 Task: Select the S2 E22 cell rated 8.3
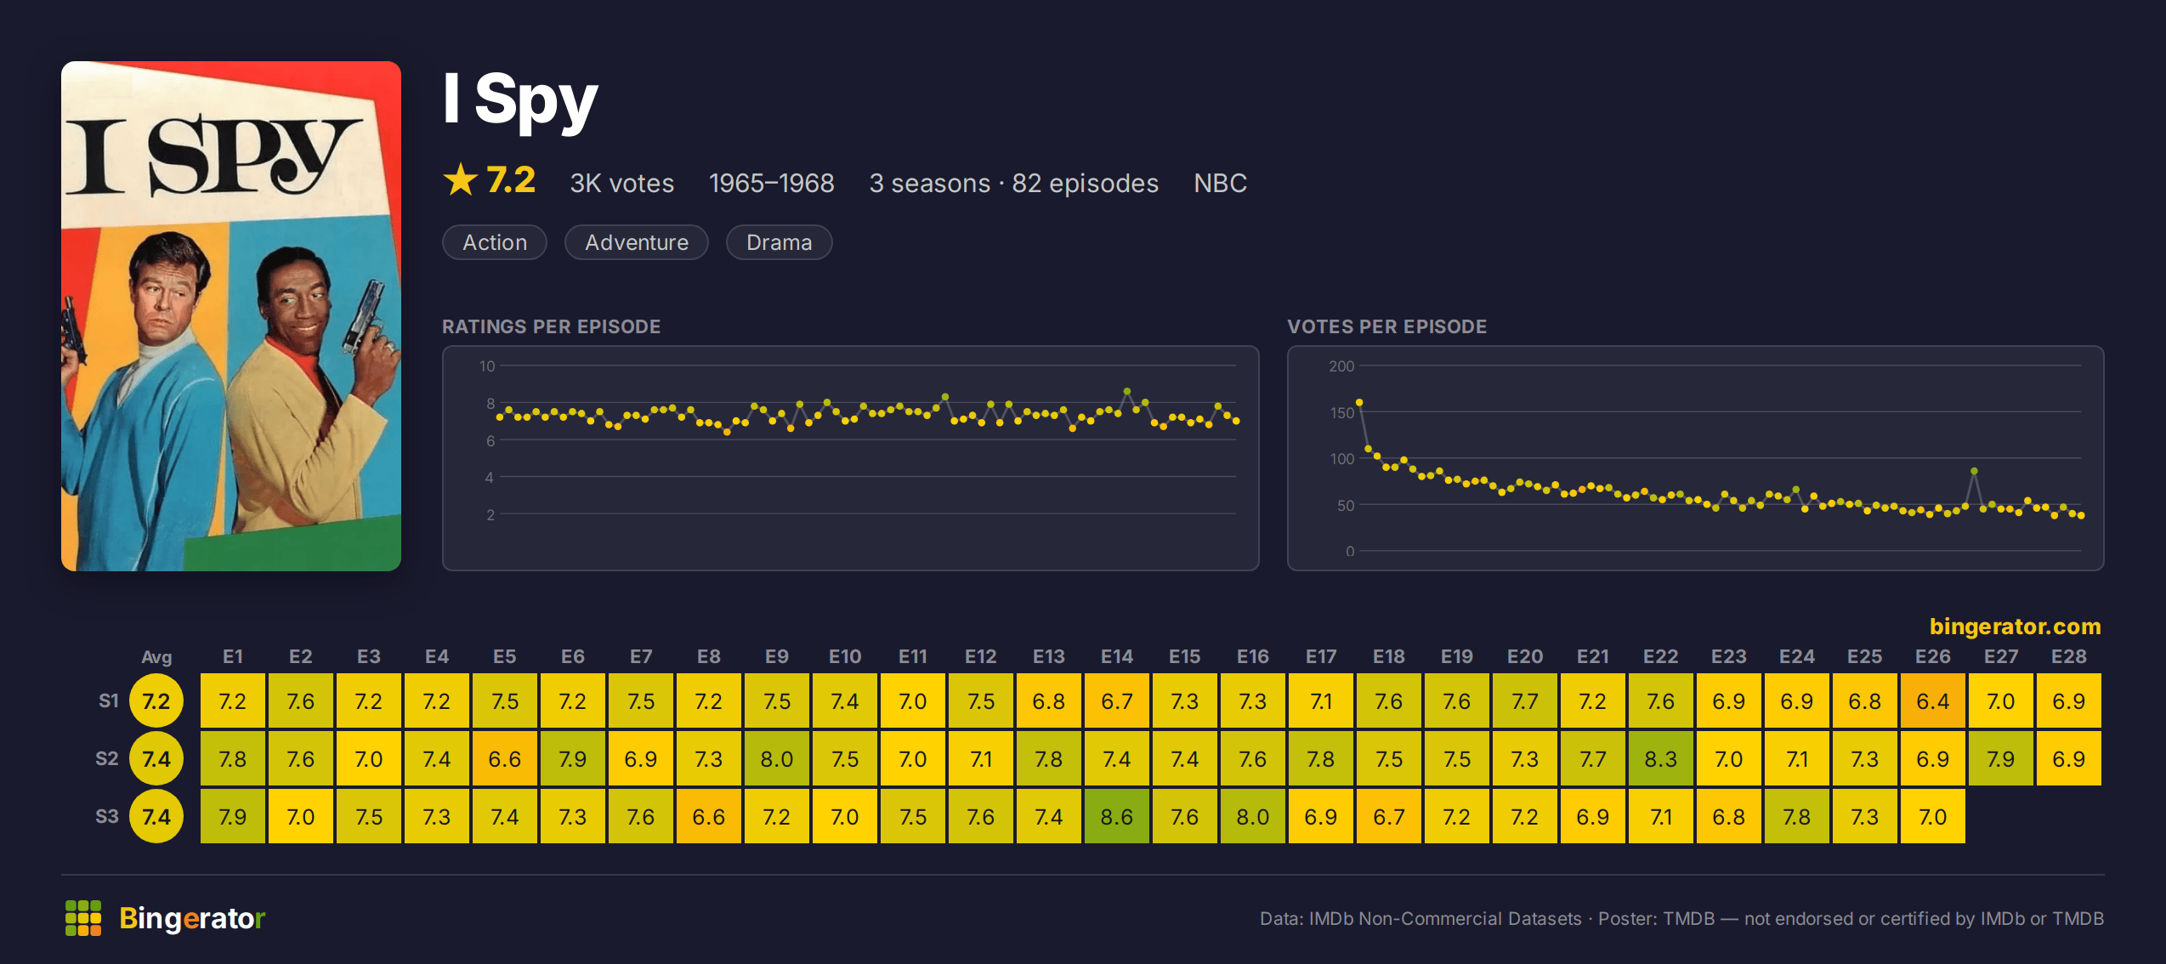pyautogui.click(x=1661, y=759)
